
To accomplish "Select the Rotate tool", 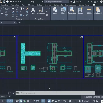I will pos(17,8).
